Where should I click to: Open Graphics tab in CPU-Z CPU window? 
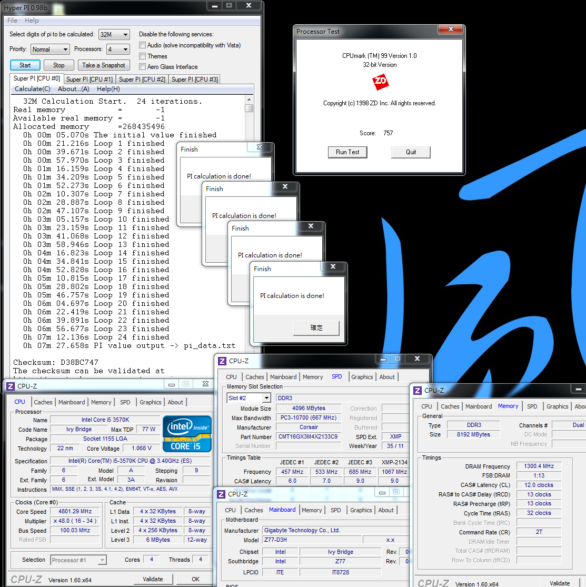150,402
